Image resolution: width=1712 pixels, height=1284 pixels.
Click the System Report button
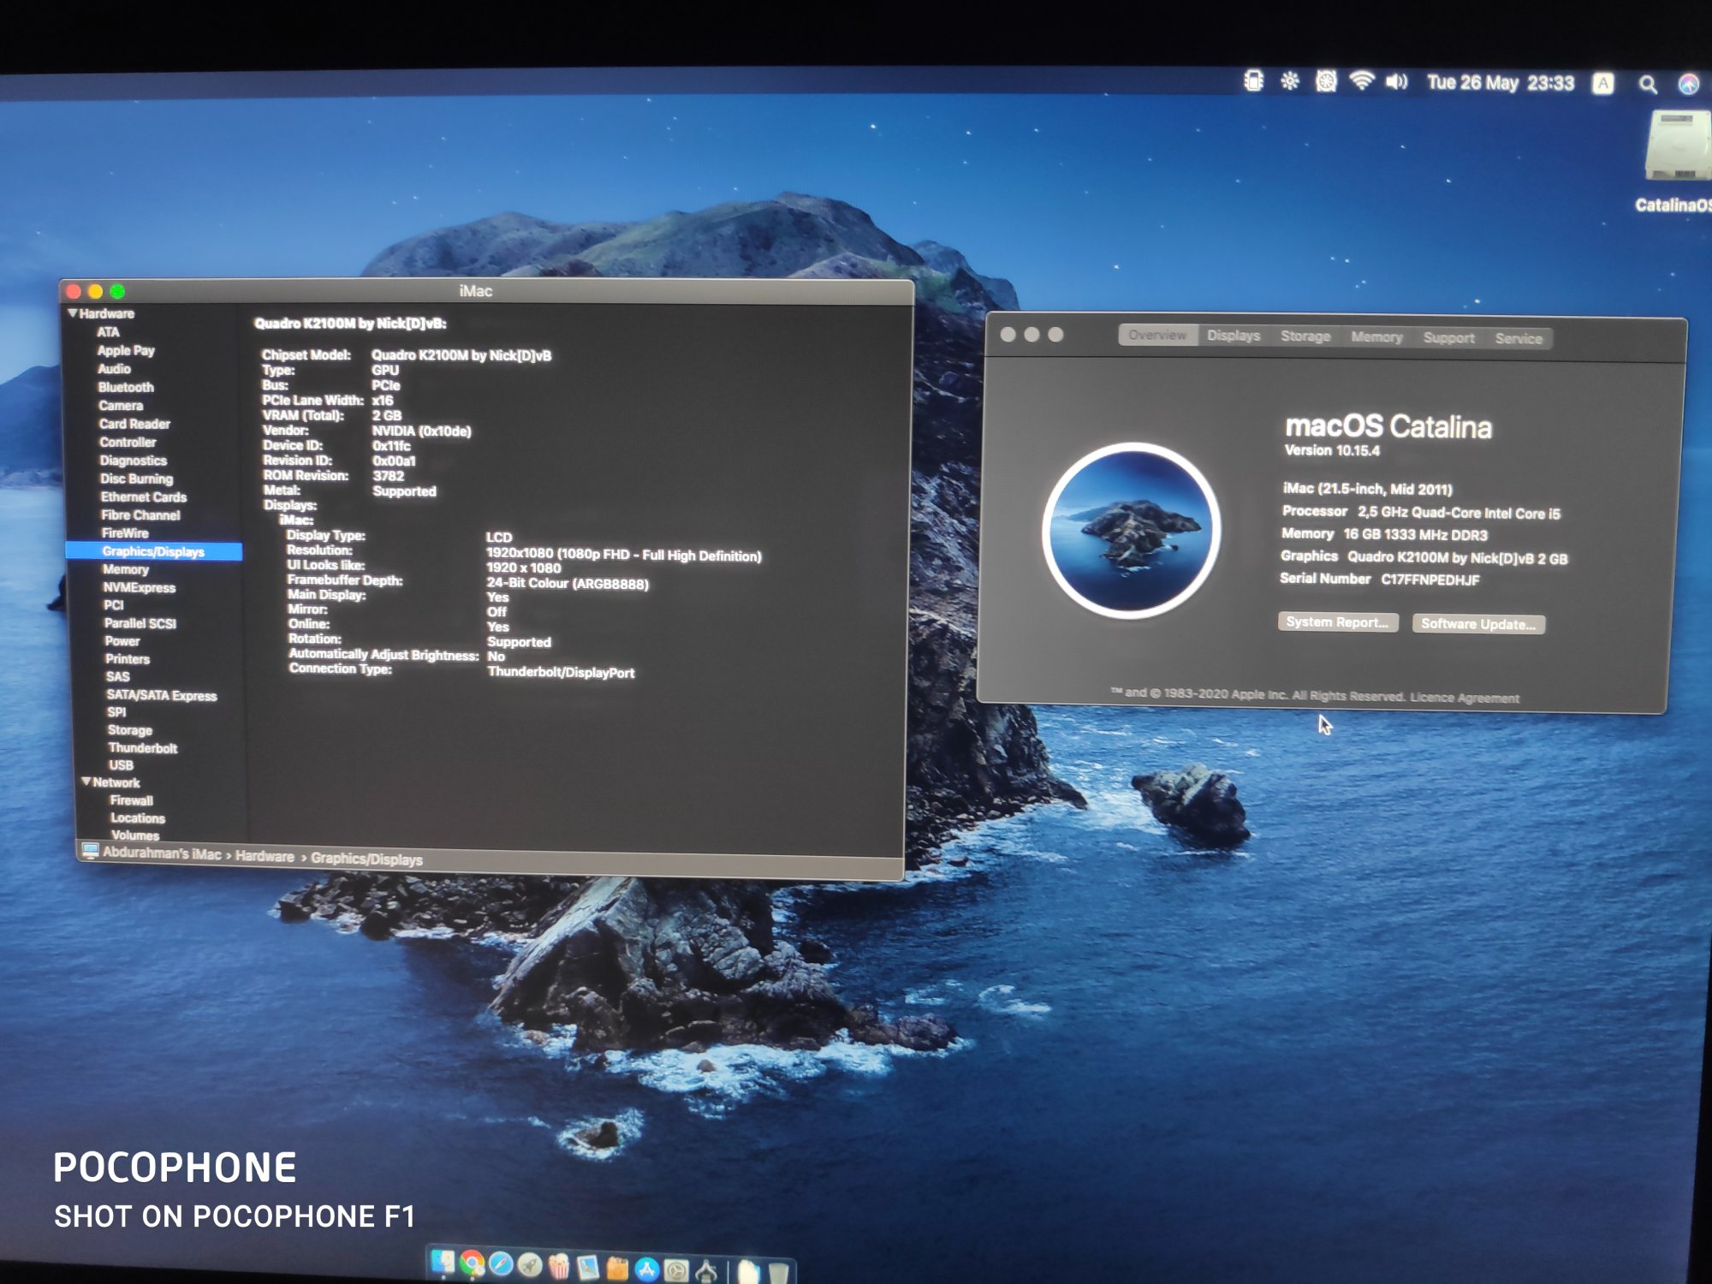[1337, 622]
